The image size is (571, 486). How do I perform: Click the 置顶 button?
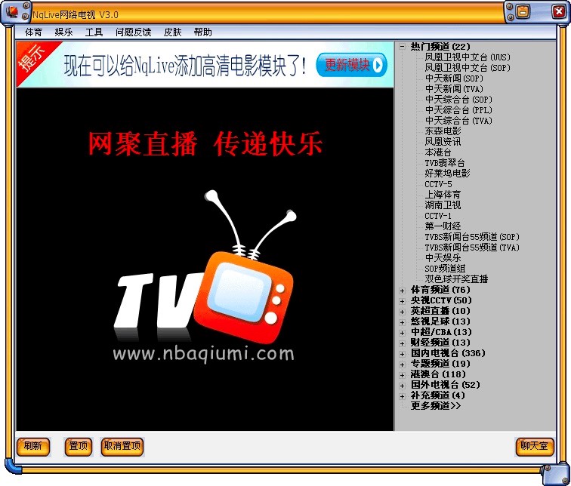coord(79,446)
